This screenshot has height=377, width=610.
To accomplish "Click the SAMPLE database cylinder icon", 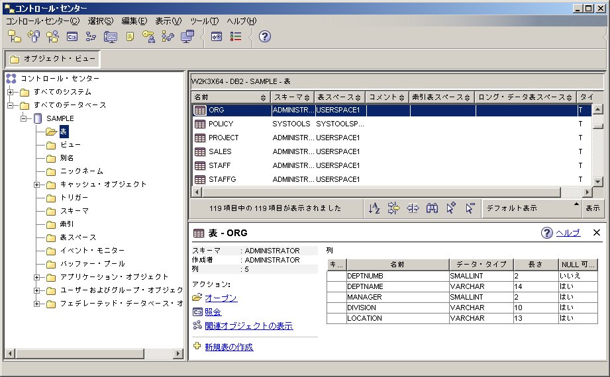I will pyautogui.click(x=38, y=118).
